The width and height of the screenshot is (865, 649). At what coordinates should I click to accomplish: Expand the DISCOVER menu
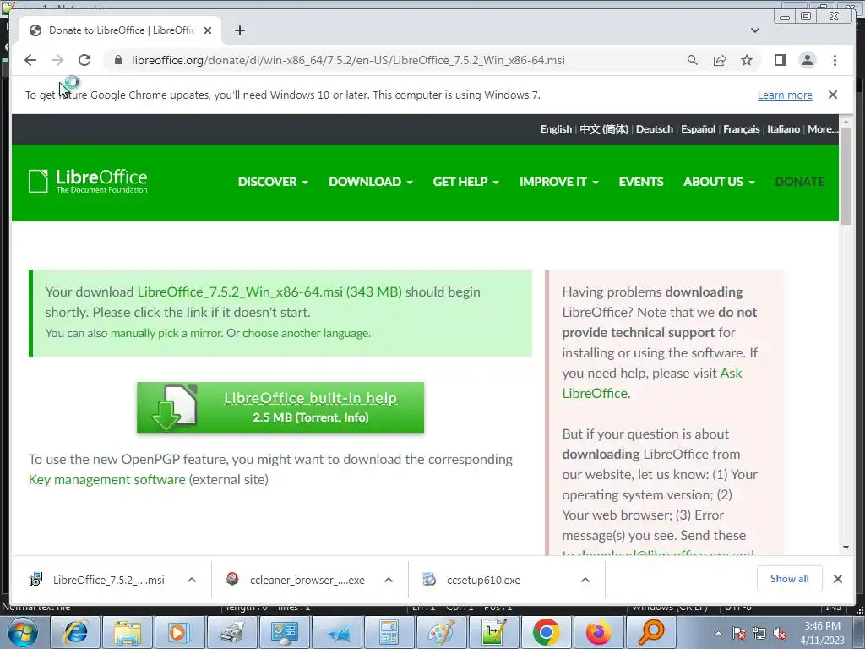click(x=273, y=182)
